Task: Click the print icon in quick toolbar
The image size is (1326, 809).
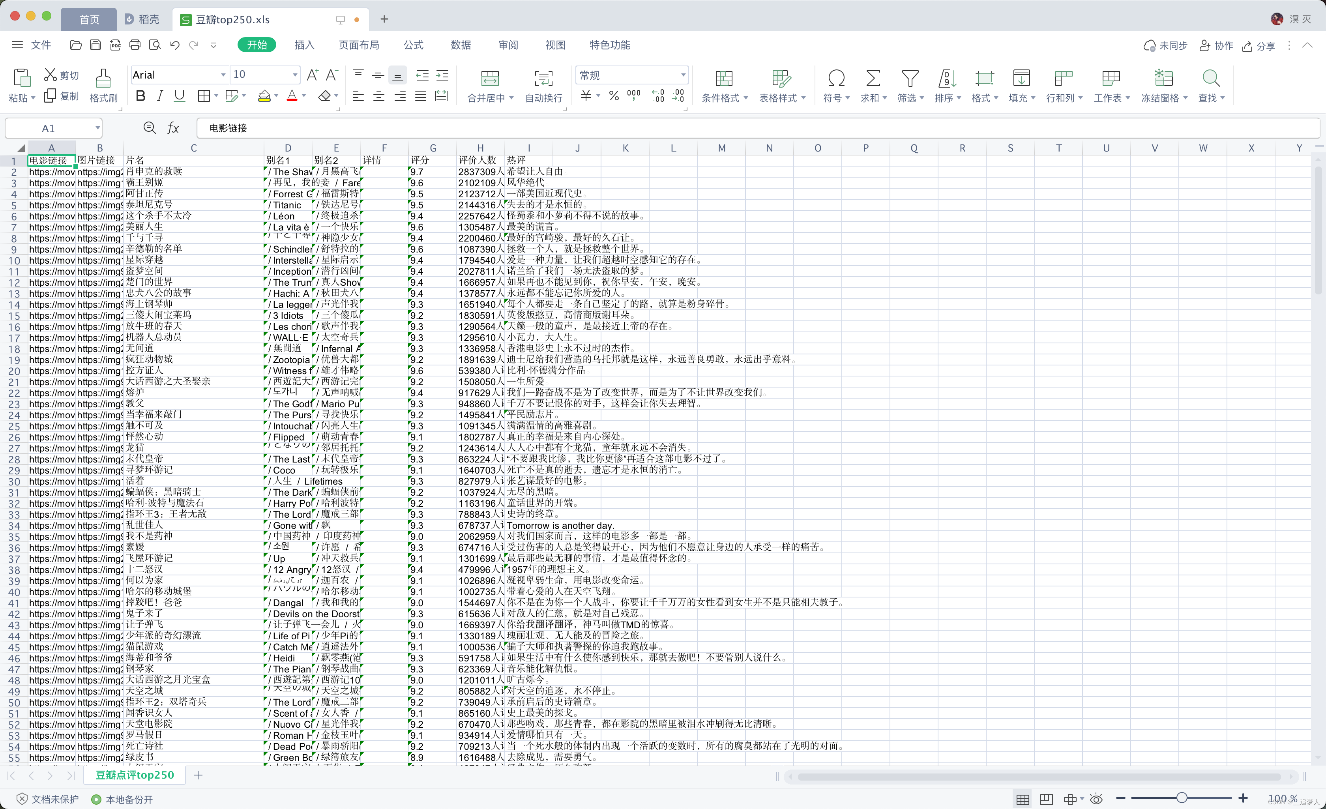Action: [135, 45]
